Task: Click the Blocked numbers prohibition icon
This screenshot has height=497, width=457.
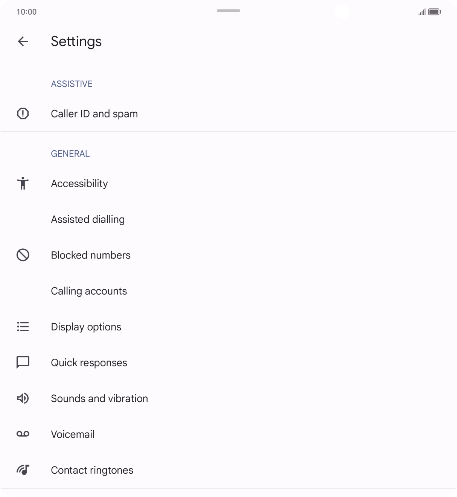Action: coord(23,255)
